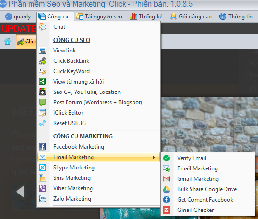Viewport: 258px width, 219px height.
Task: Select the Chat menu entry
Action: click(99, 27)
